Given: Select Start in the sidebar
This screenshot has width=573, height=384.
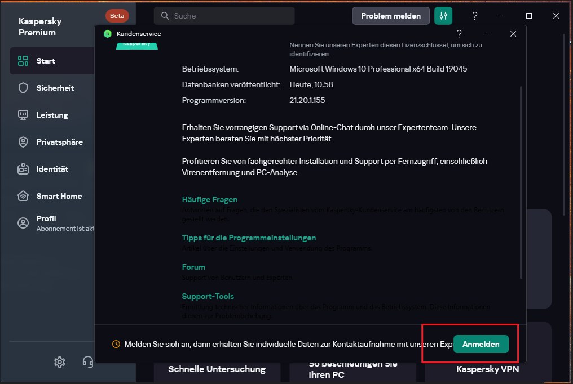Looking at the screenshot, I should [x=52, y=61].
